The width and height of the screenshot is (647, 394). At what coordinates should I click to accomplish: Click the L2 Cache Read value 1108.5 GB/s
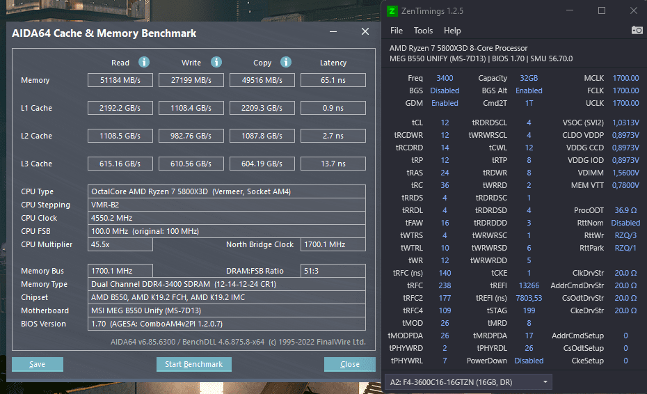120,136
